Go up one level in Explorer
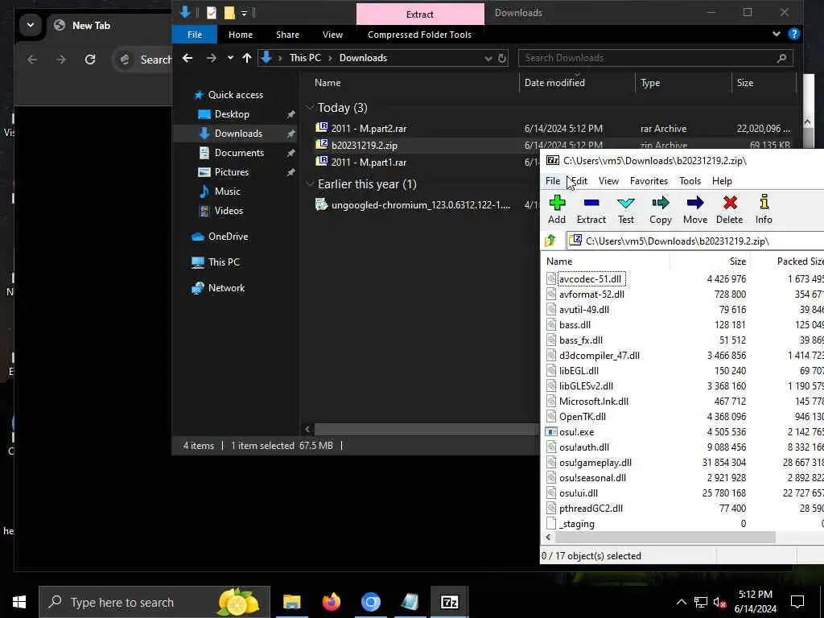Screen dimensions: 824x618 (x=246, y=58)
